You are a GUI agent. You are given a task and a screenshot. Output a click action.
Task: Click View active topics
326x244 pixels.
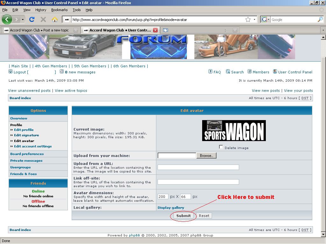pyautogui.click(x=71, y=91)
